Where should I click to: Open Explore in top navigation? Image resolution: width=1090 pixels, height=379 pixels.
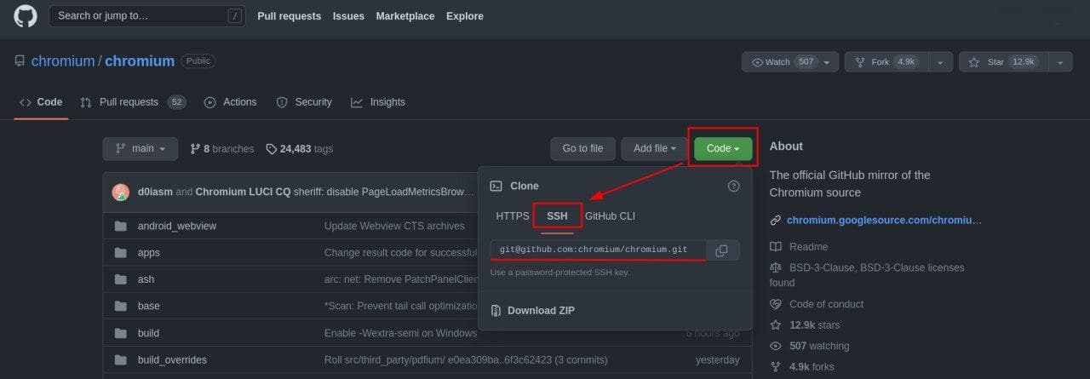465,16
